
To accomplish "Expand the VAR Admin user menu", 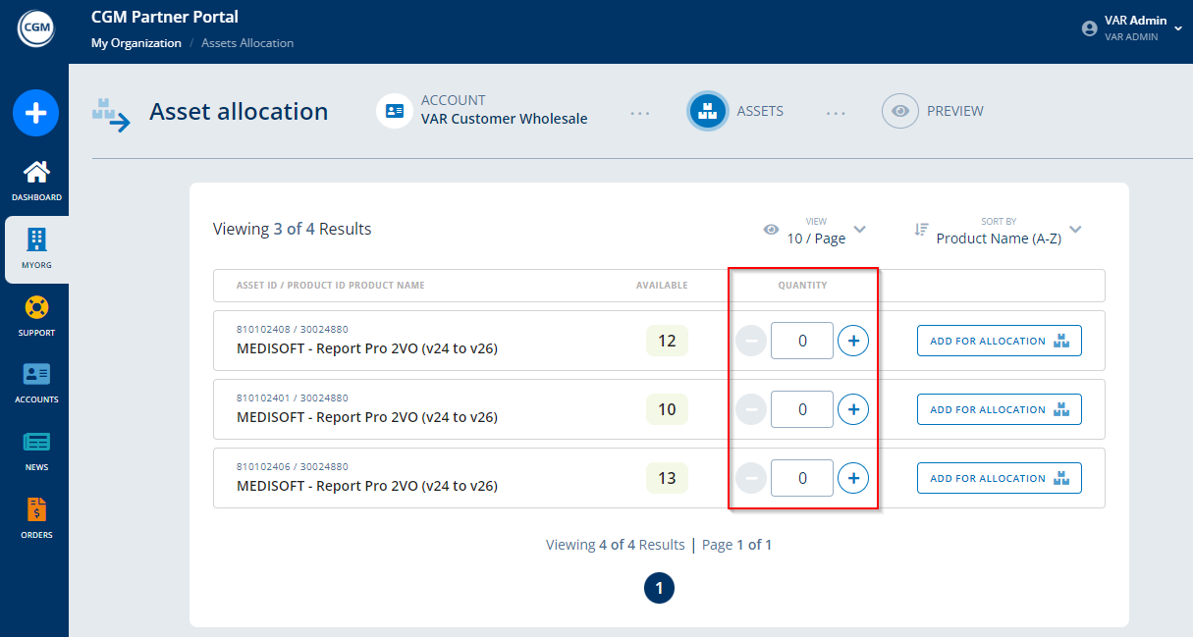I will coord(1177,28).
